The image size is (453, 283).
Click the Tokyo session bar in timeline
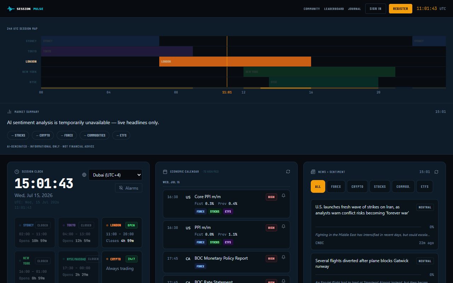pyautogui.click(x=117, y=51)
